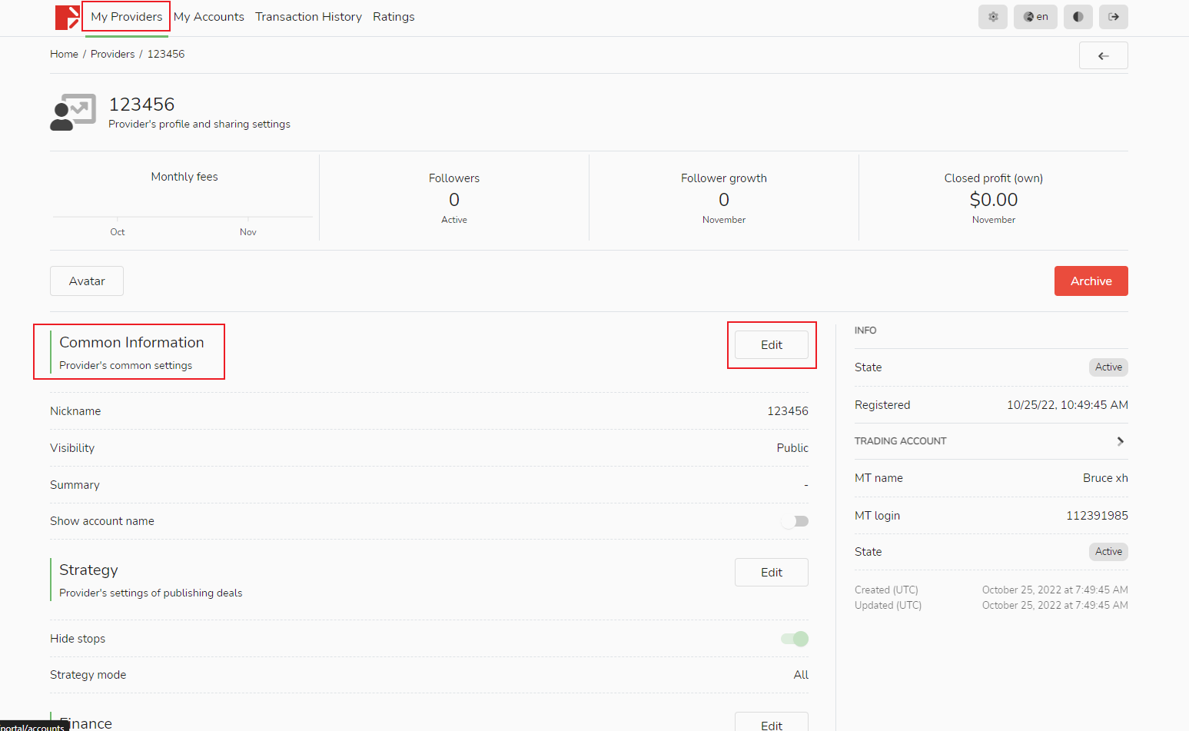1189x731 pixels.
Task: Open settings via the gear icon
Action: 992,17
